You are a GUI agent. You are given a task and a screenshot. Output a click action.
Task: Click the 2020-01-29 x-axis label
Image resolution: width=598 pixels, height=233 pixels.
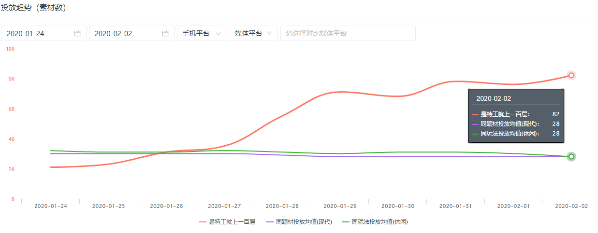pos(340,206)
